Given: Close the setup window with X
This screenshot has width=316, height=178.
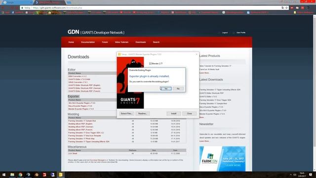Looking at the screenshot, I should (x=197, y=54).
